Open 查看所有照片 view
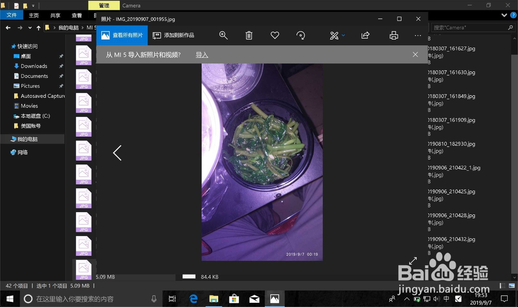518x307 pixels. click(122, 35)
